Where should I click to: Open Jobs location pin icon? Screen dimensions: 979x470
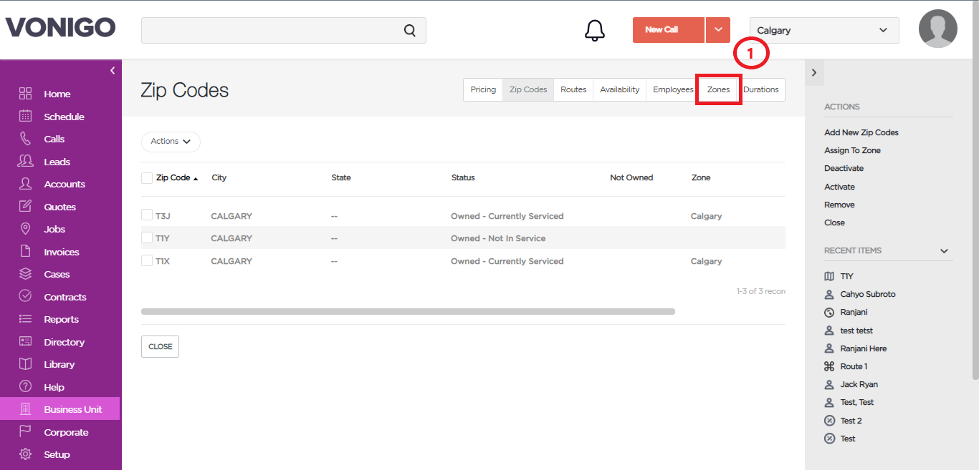25,229
